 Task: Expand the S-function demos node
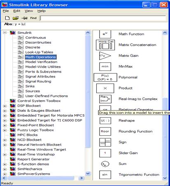click(5, 164)
